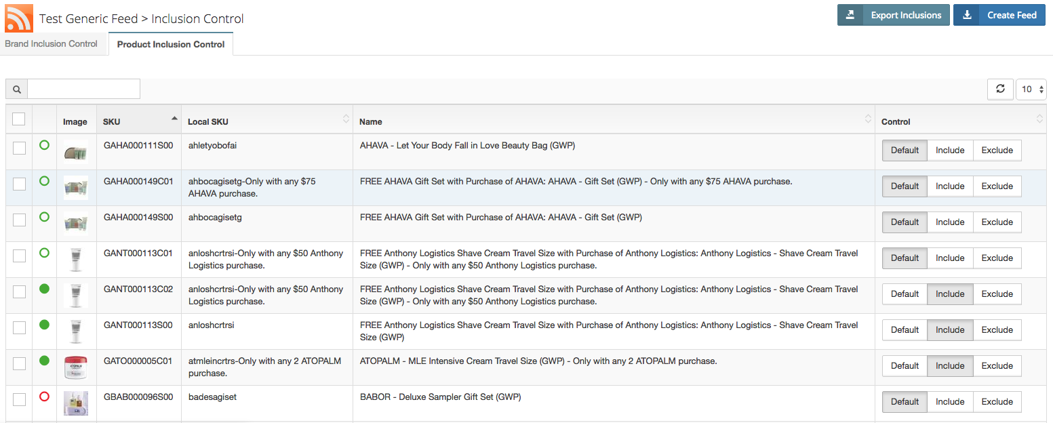Open BABOR sampler gift set thumbnail
The height and width of the screenshot is (423, 1053).
click(x=76, y=403)
